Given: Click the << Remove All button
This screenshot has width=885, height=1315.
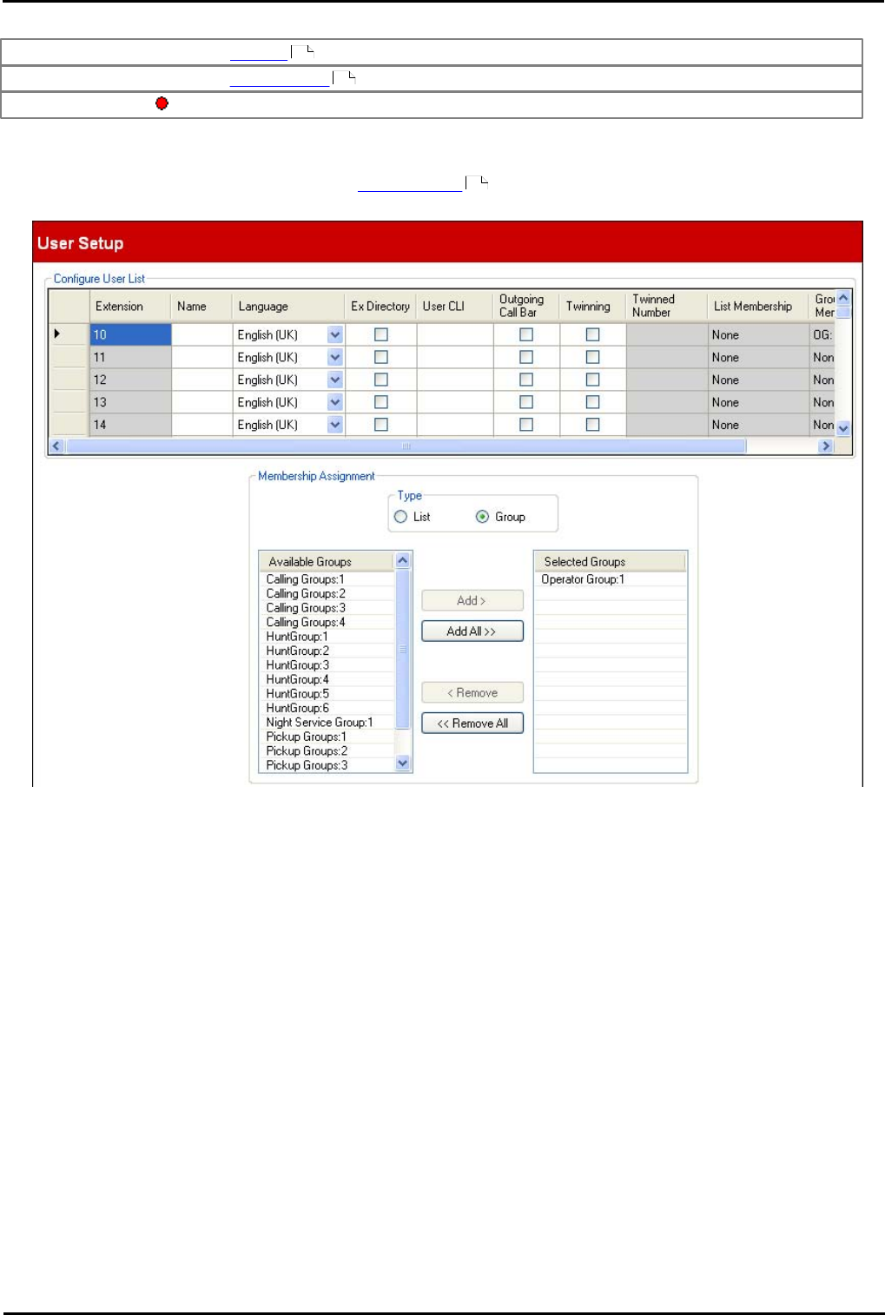Looking at the screenshot, I should click(x=472, y=724).
